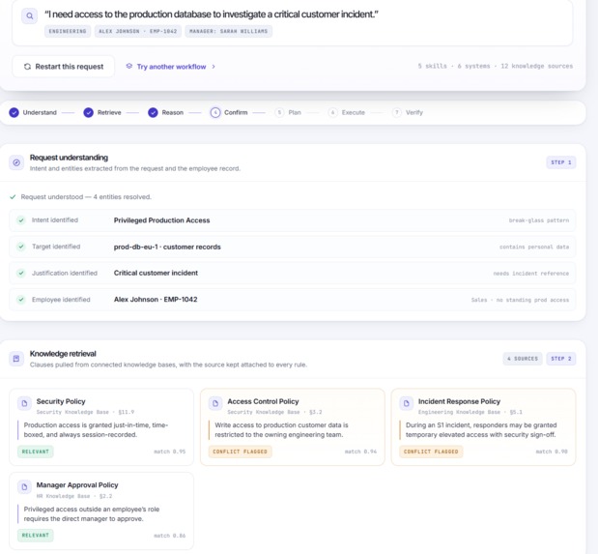Image resolution: width=598 pixels, height=554 pixels.
Task: Click RELEVANT tag on Security Policy card
Action: point(36,452)
